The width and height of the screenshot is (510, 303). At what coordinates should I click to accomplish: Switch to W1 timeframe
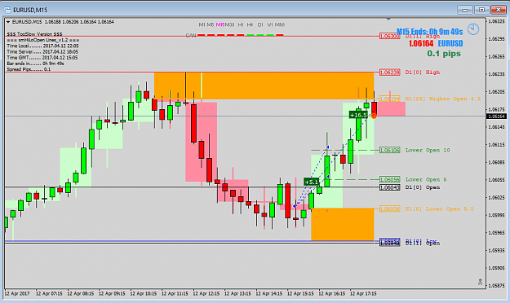point(270,24)
